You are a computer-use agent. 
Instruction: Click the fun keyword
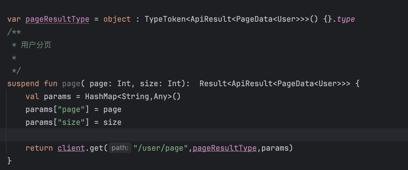50,84
